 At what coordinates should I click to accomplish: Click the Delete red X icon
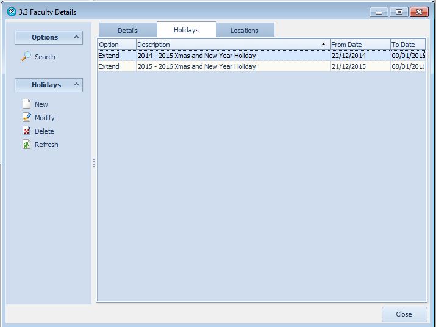coord(26,131)
